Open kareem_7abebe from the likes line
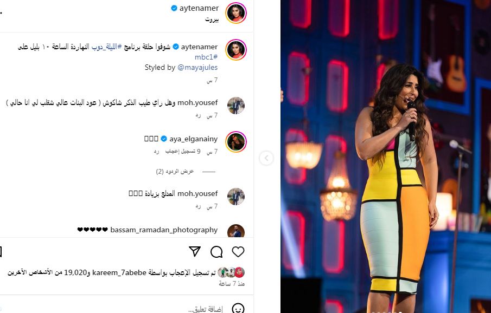 pos(119,273)
